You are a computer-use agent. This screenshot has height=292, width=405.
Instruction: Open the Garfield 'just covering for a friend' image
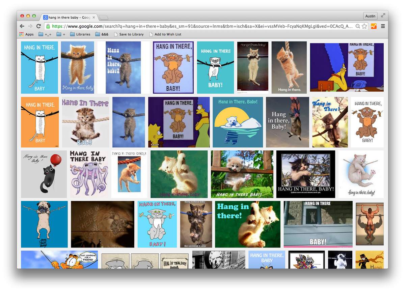(59, 260)
